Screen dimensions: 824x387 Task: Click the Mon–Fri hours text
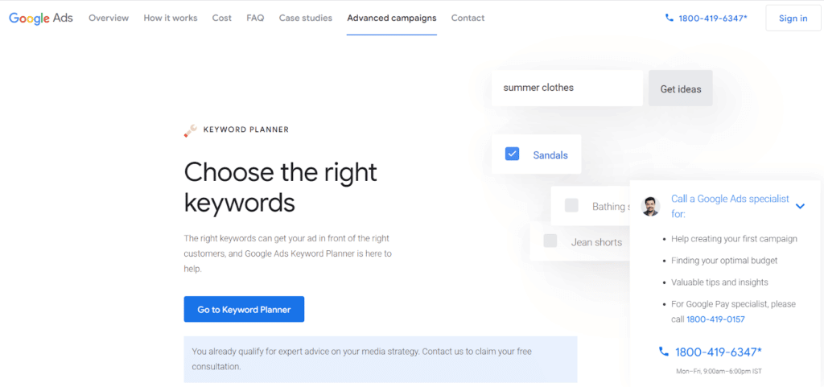coord(719,371)
